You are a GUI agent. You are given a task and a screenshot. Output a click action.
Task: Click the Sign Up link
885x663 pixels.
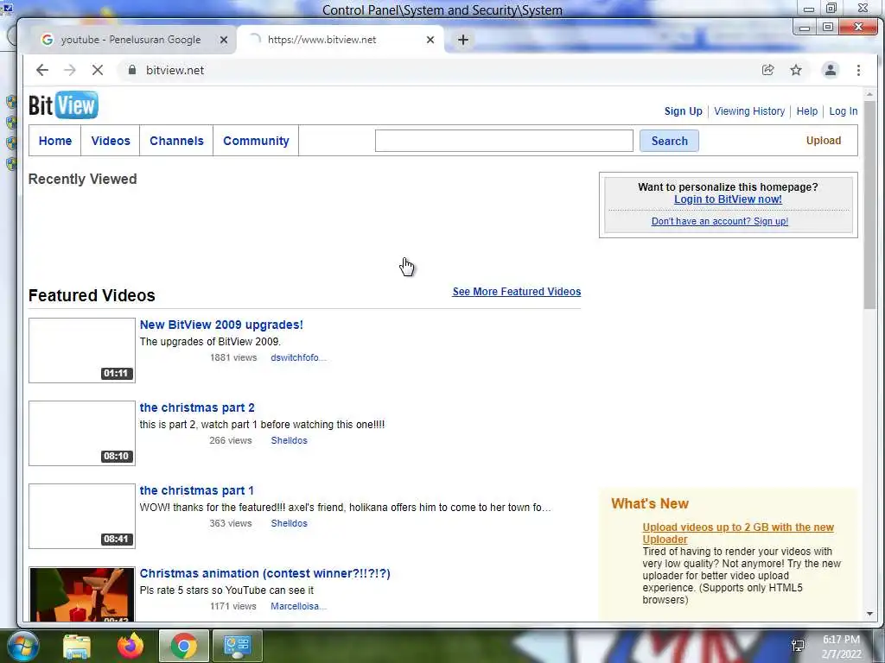click(683, 111)
